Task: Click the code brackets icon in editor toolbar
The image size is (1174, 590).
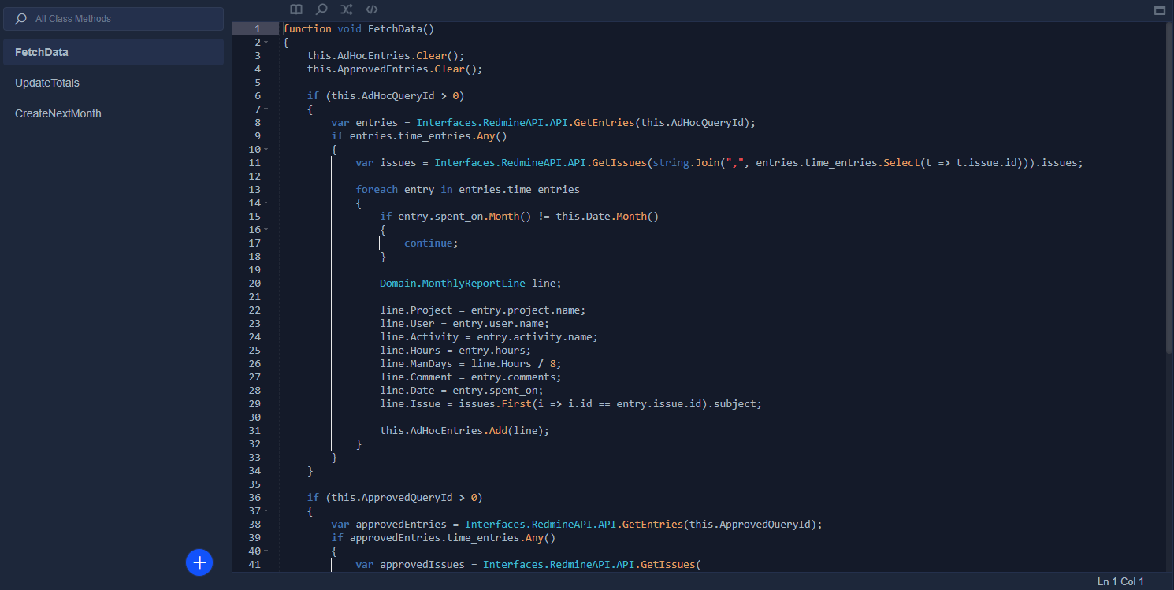Action: coord(372,9)
